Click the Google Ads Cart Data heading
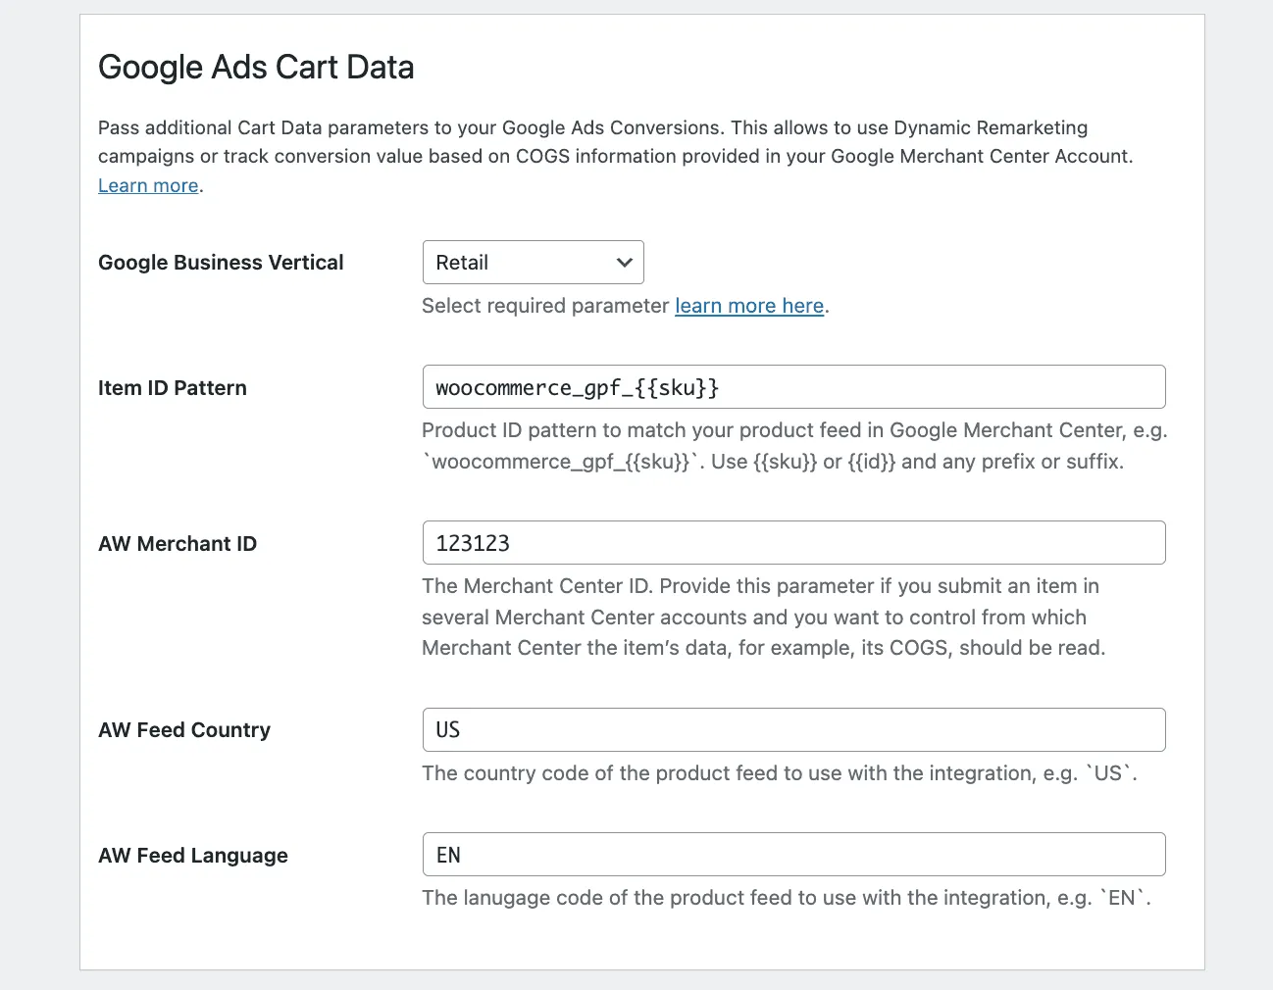 256,67
